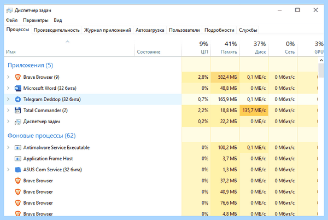
Task: Click the Microsoft Word icon
Action: pyautogui.click(x=18, y=88)
